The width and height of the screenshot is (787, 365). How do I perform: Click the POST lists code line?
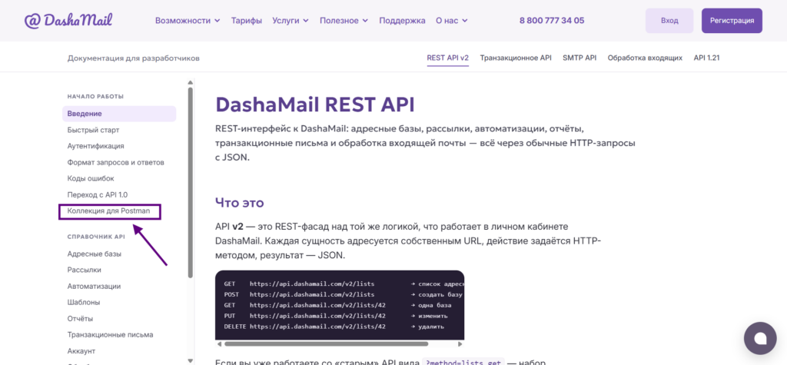click(x=344, y=295)
